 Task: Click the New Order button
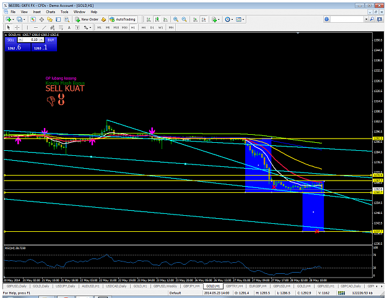[x=87, y=19]
